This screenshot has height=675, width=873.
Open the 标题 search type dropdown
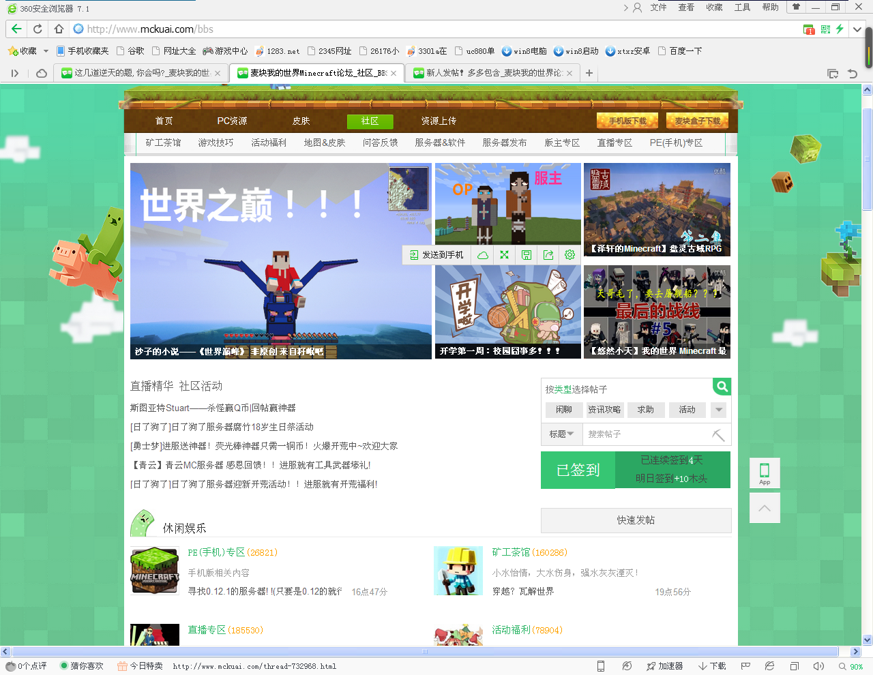(x=561, y=434)
